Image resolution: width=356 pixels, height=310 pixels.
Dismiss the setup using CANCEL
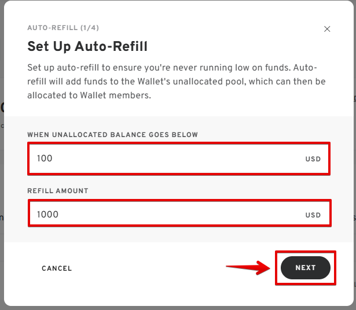57,268
